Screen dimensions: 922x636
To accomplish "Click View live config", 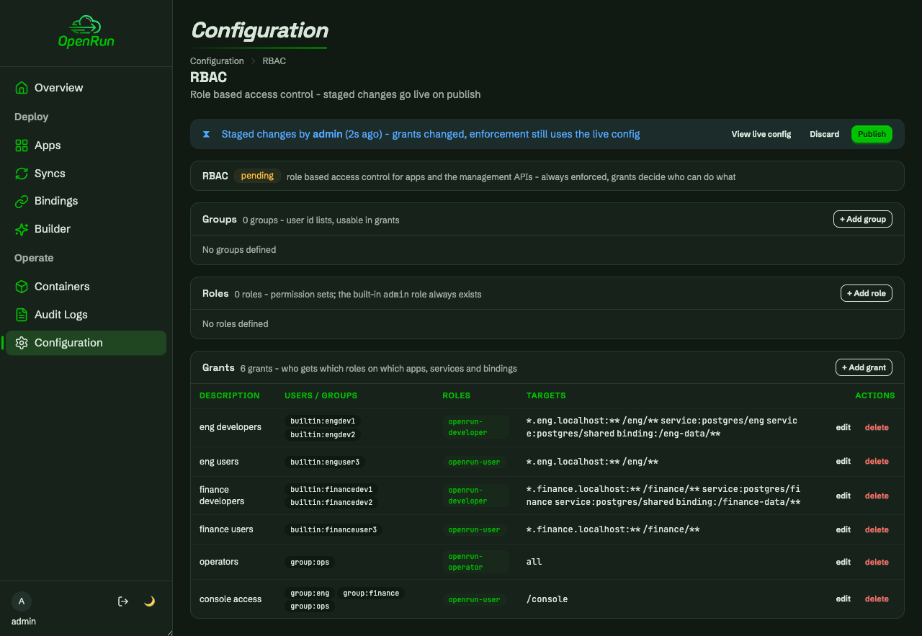I will tap(761, 134).
